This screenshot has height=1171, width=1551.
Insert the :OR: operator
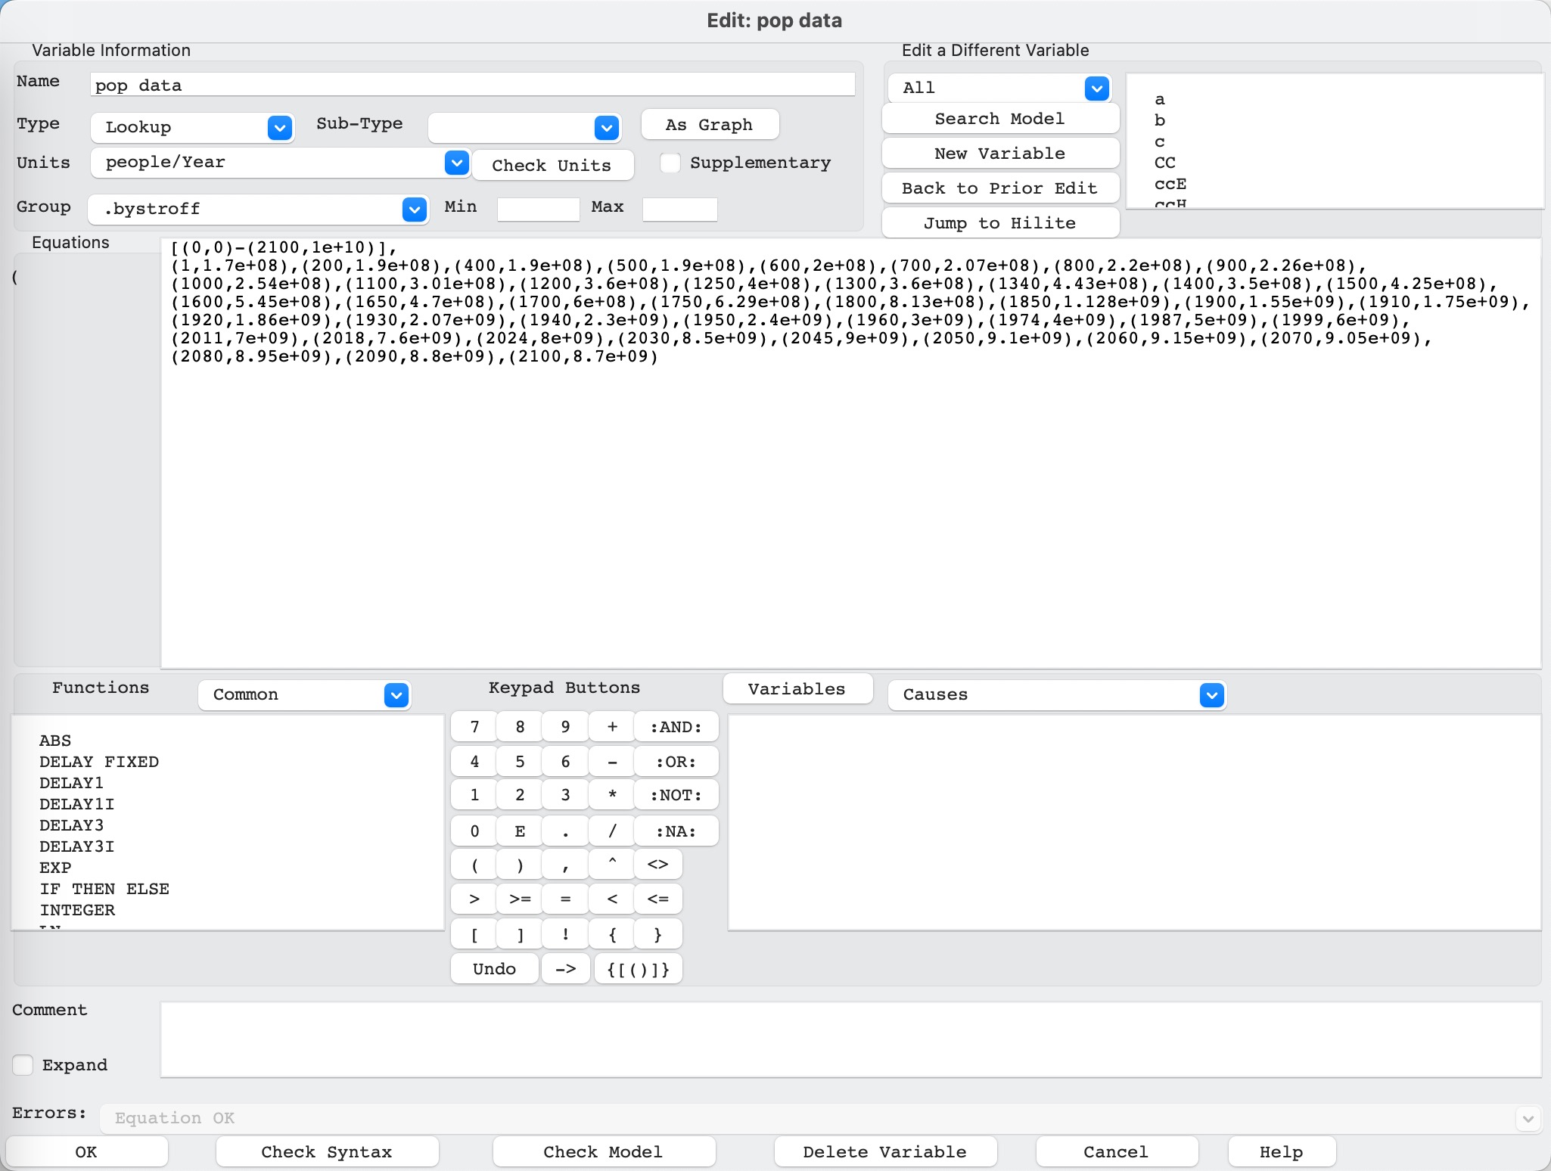[x=676, y=761]
